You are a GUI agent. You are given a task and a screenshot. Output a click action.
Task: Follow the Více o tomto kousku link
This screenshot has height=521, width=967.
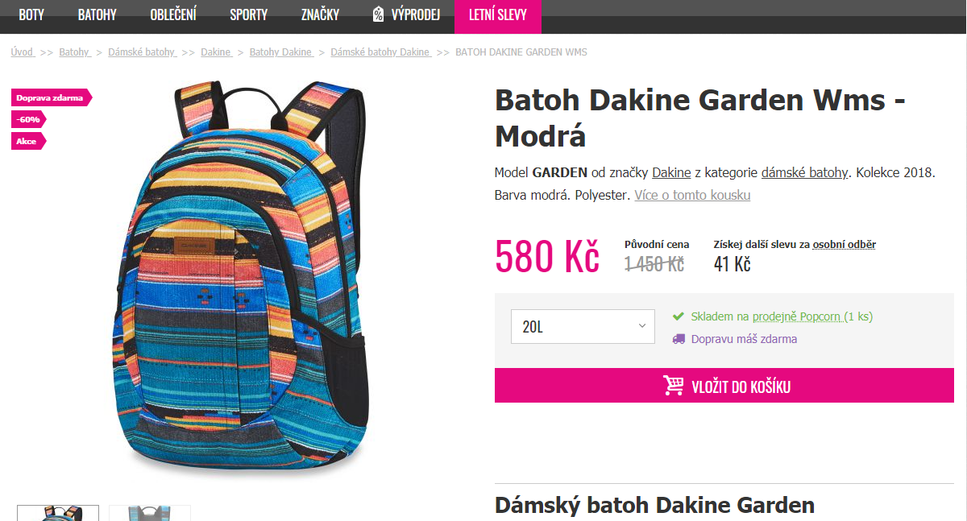(692, 195)
